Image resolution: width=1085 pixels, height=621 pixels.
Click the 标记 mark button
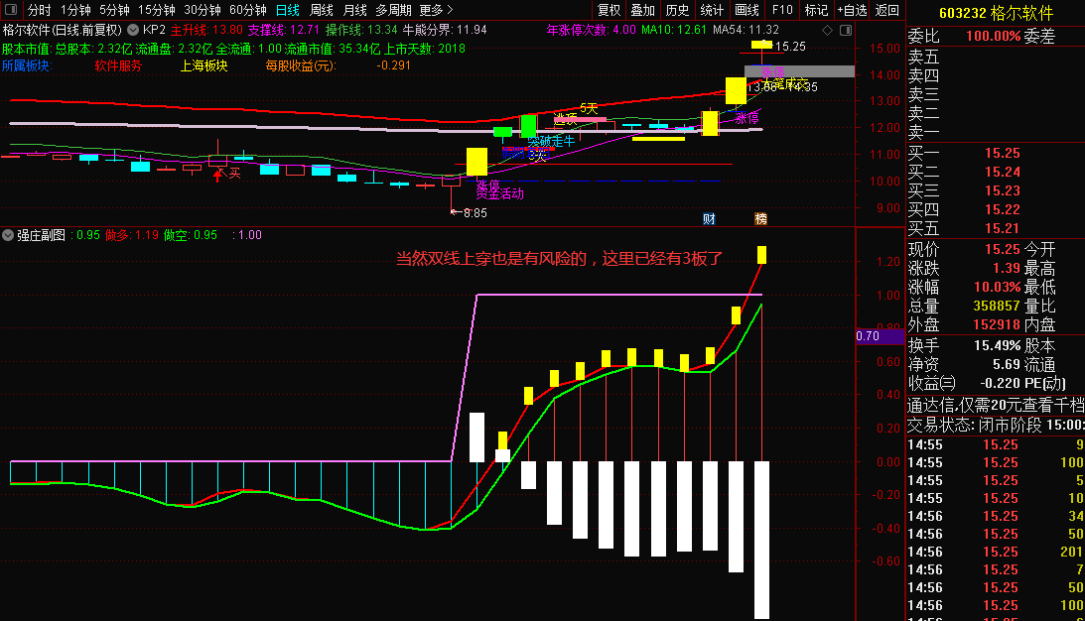817,10
